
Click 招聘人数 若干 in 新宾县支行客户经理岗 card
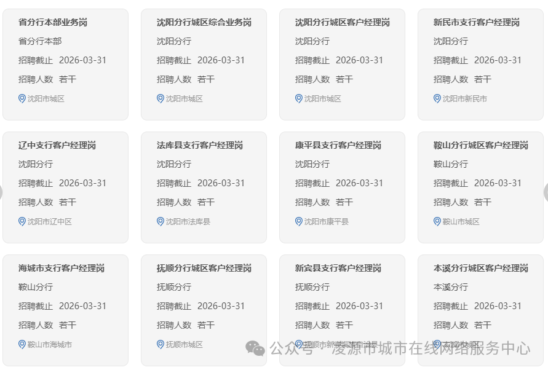pyautogui.click(x=324, y=325)
